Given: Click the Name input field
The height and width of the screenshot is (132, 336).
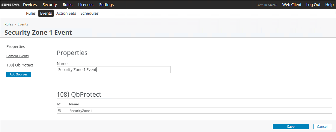Looking at the screenshot, I should [x=113, y=70].
